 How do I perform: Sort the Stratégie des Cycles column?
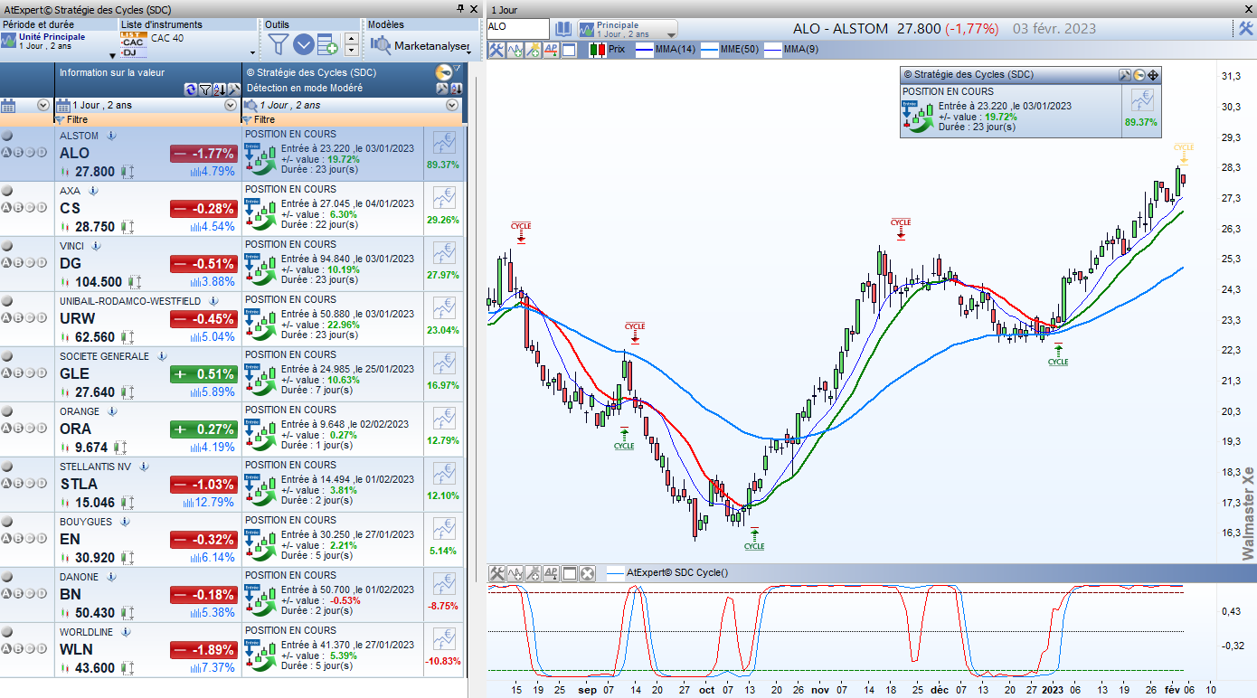(456, 89)
